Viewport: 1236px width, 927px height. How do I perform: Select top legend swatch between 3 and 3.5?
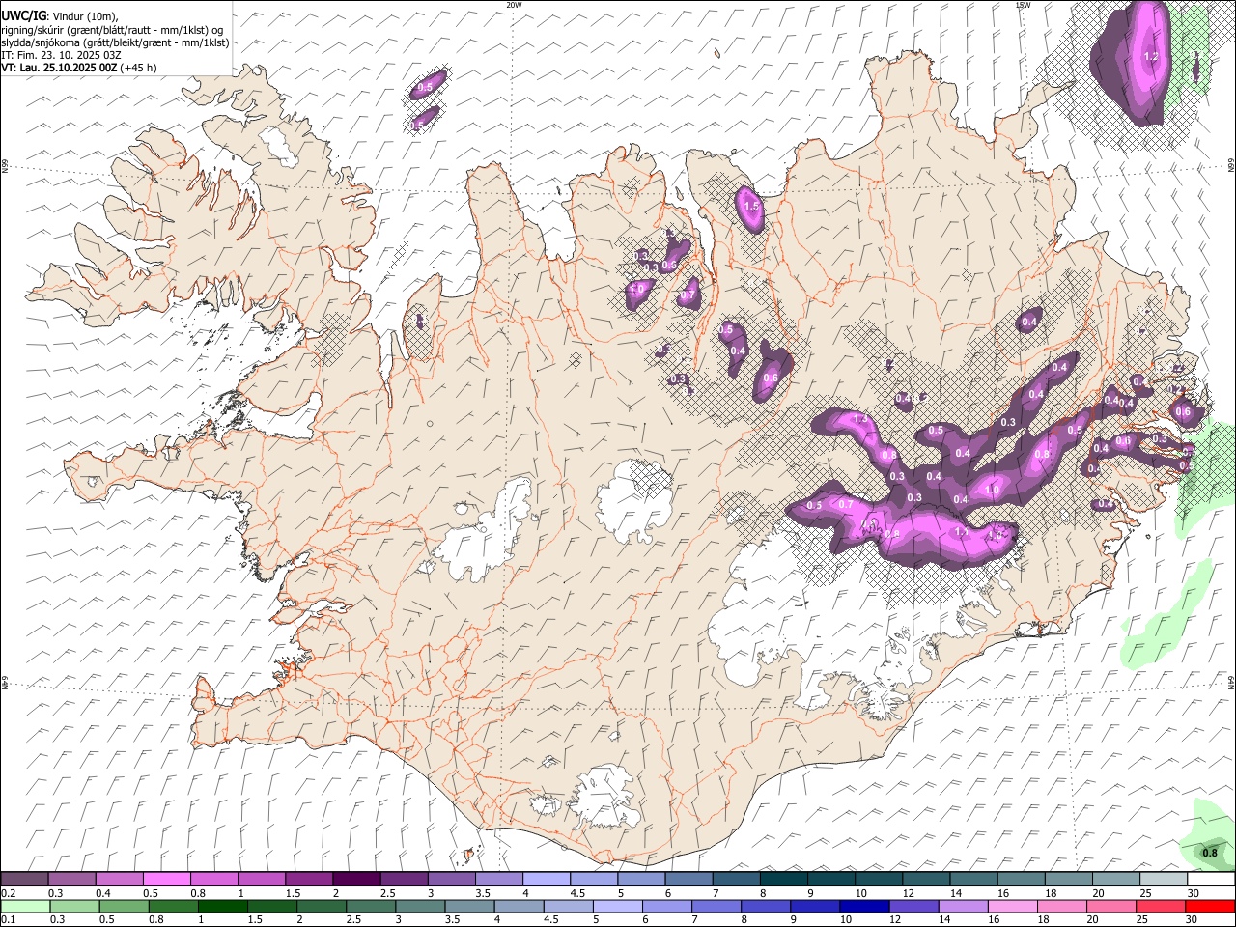(x=451, y=879)
